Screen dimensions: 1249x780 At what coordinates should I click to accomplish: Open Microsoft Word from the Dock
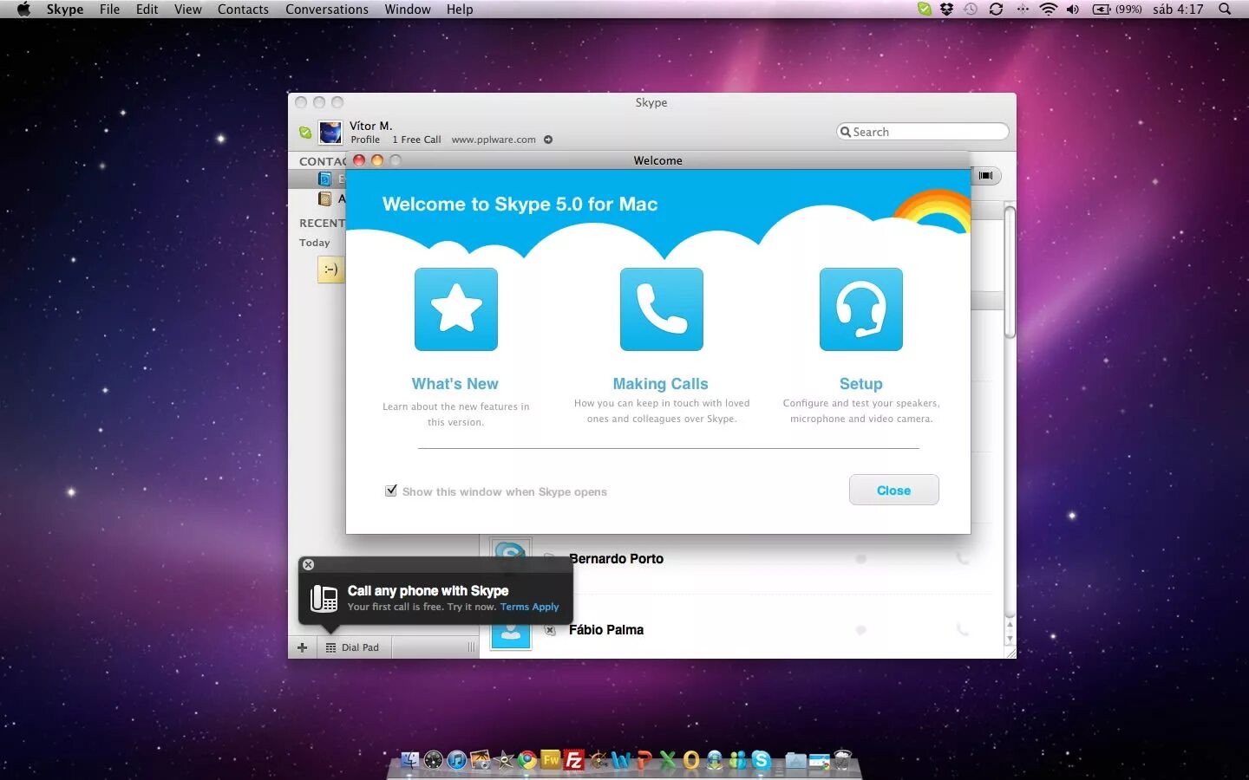click(621, 760)
